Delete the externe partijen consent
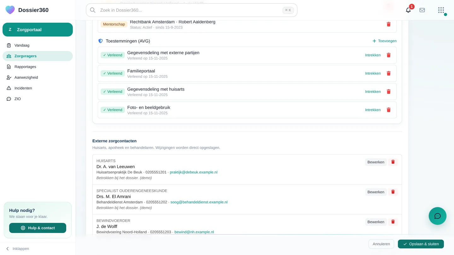The image size is (454, 255). [389, 55]
